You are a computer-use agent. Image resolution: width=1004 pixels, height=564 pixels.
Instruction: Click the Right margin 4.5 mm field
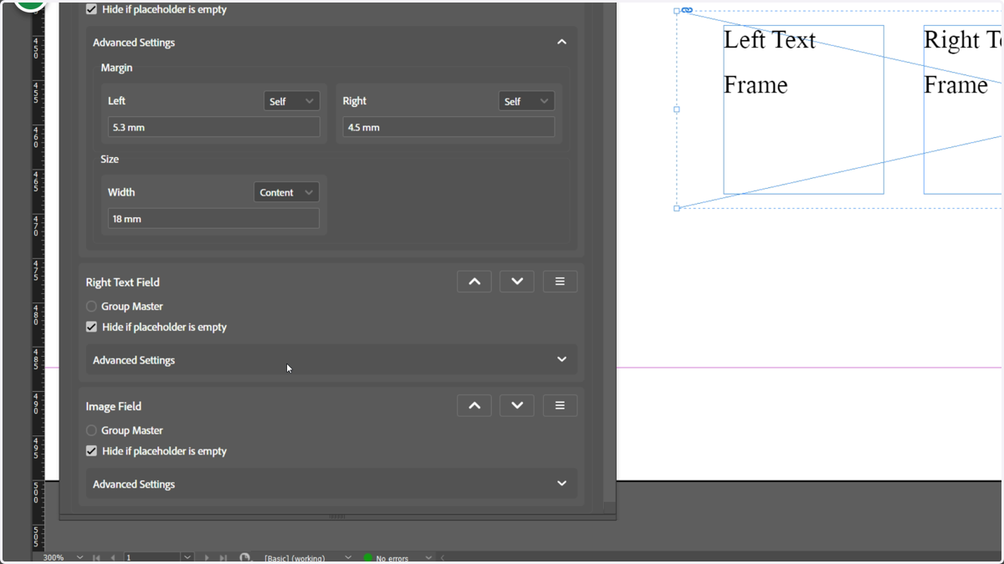coord(448,127)
